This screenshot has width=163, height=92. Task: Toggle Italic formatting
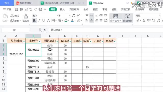pos(39,21)
